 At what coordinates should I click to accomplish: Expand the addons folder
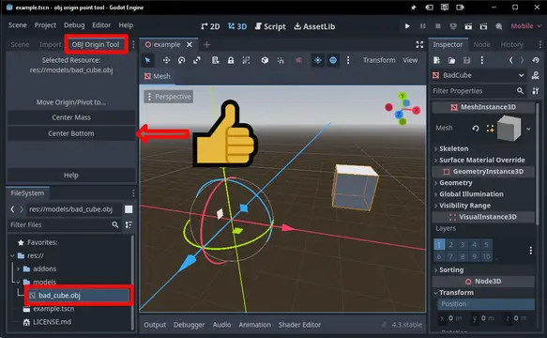(18, 269)
